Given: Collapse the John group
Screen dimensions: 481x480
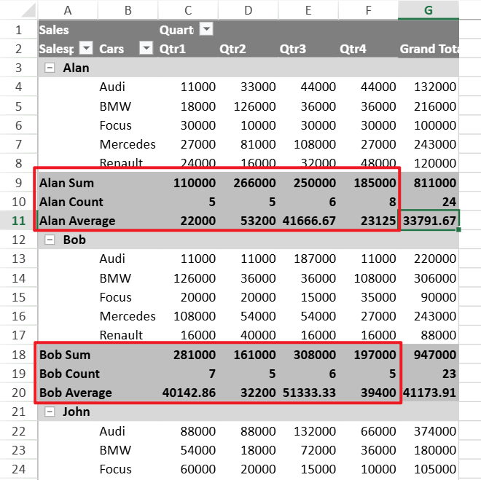Looking at the screenshot, I should [x=50, y=412].
